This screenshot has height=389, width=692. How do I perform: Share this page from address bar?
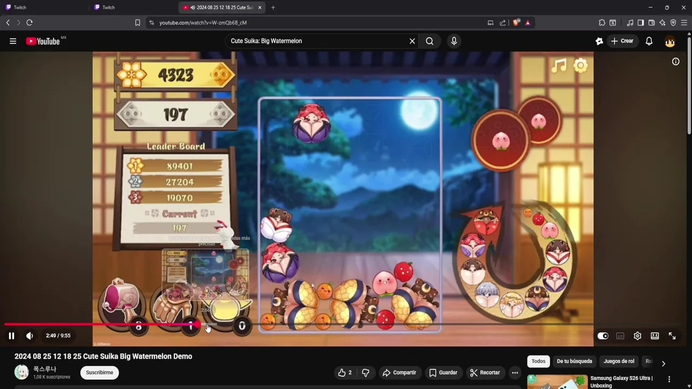tap(503, 23)
